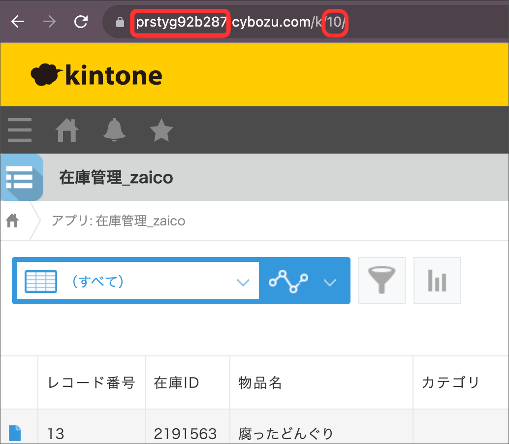Open the (すべて) view dropdown
The height and width of the screenshot is (444, 509).
pyautogui.click(x=138, y=281)
